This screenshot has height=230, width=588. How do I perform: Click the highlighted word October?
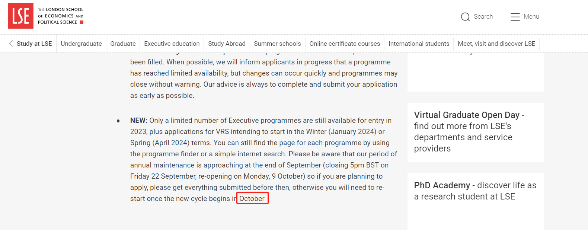pyautogui.click(x=252, y=198)
